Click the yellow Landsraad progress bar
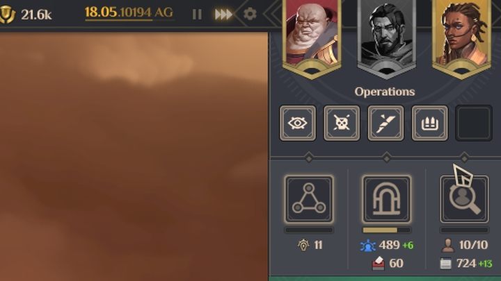The image size is (501, 281). pos(387,230)
